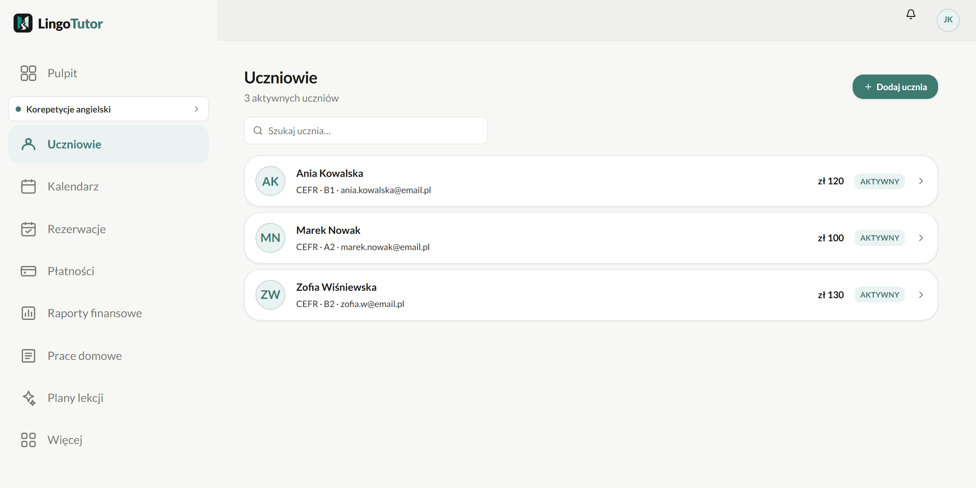Click the zł 100 rate
This screenshot has width=976, height=488.
pos(831,238)
